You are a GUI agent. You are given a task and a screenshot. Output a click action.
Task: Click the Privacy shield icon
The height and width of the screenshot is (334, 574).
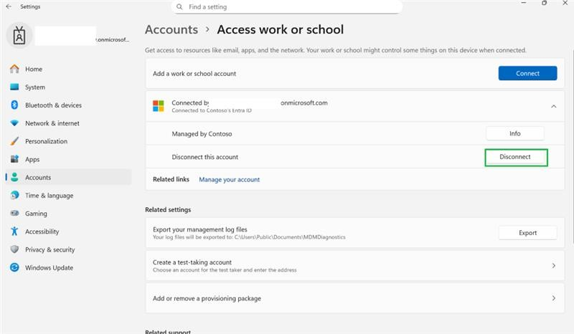tap(14, 249)
